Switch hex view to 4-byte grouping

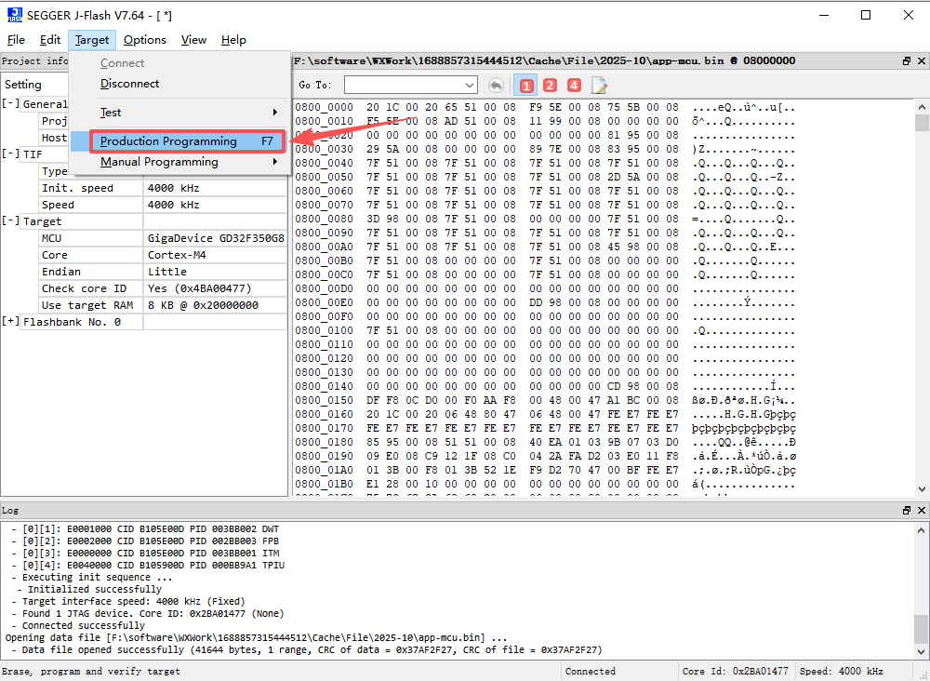(574, 86)
